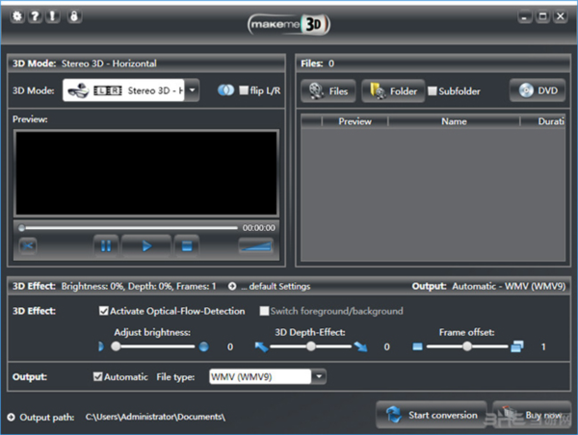Click the playback seek bar
The width and height of the screenshot is (578, 435).
tap(128, 228)
